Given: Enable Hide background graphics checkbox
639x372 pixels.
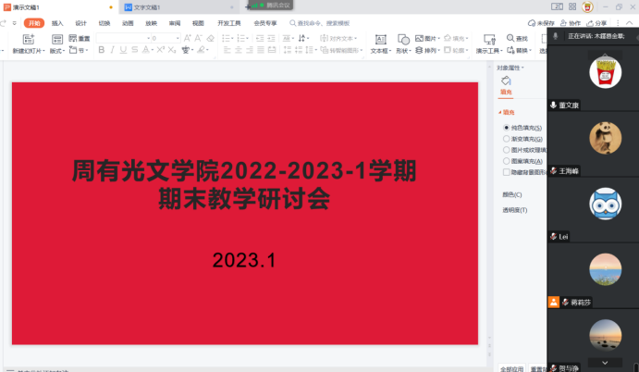Looking at the screenshot, I should 506,171.
